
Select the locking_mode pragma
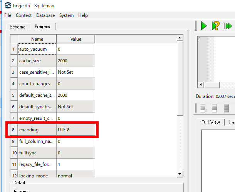click(x=37, y=174)
